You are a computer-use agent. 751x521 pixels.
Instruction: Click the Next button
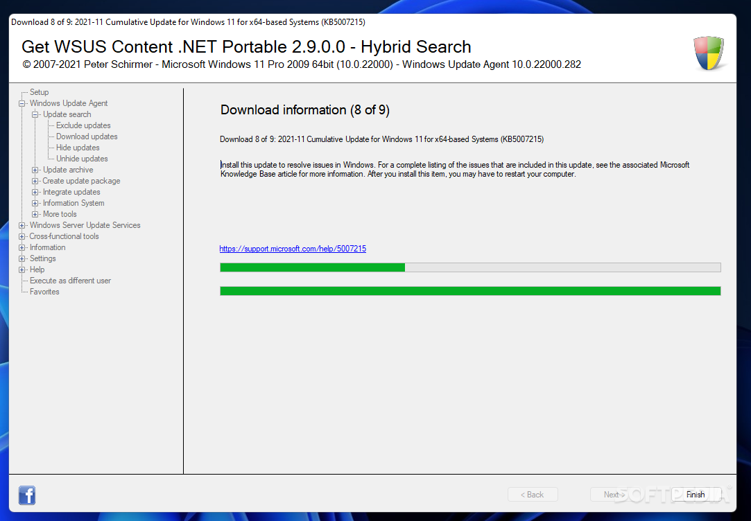pos(615,494)
